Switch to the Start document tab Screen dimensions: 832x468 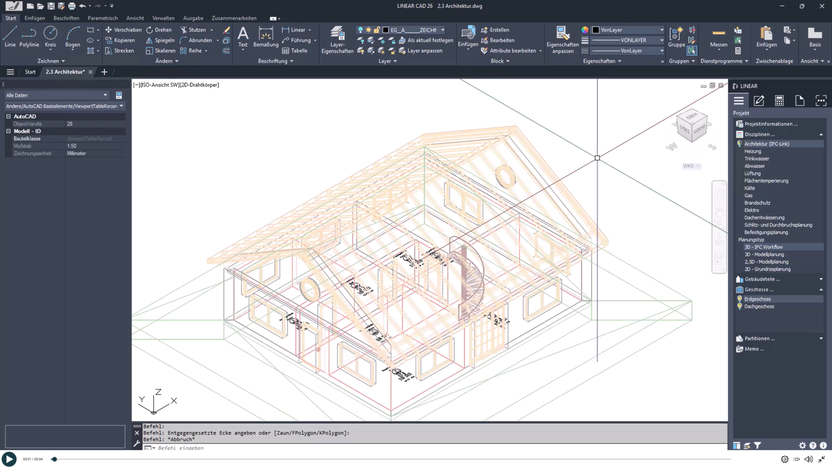click(30, 72)
